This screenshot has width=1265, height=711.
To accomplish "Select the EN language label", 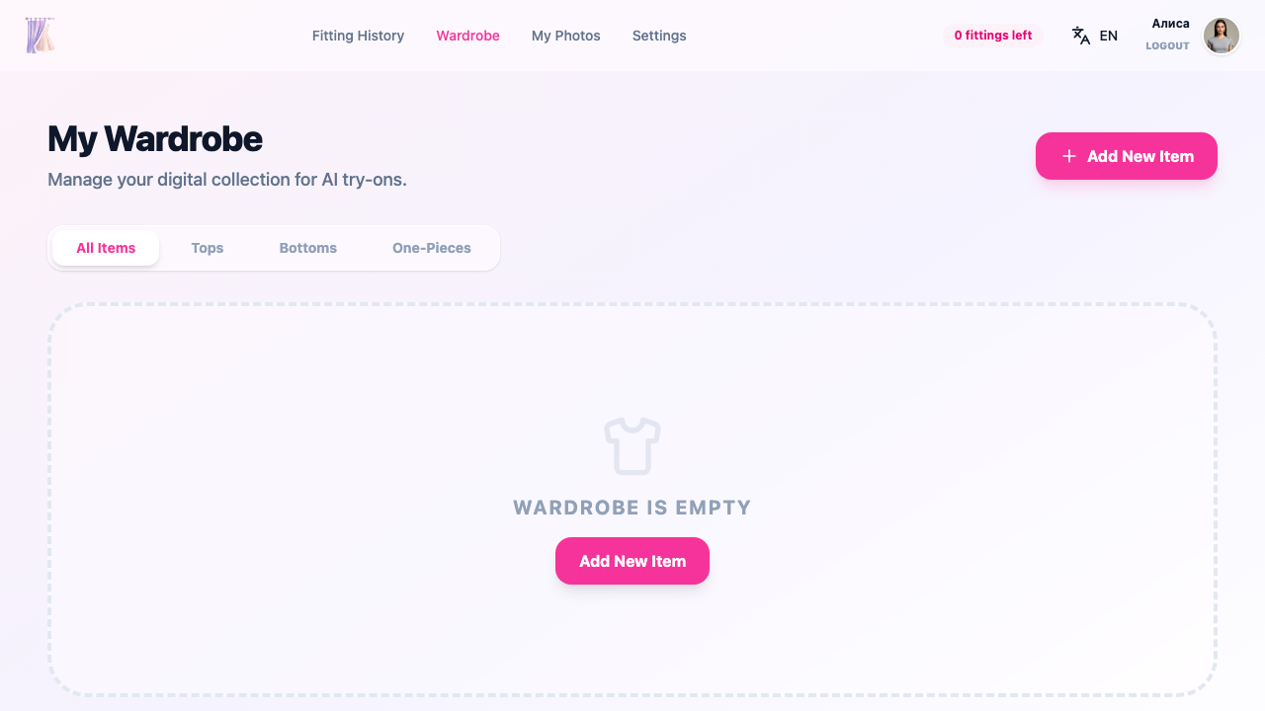I will click(x=1108, y=35).
